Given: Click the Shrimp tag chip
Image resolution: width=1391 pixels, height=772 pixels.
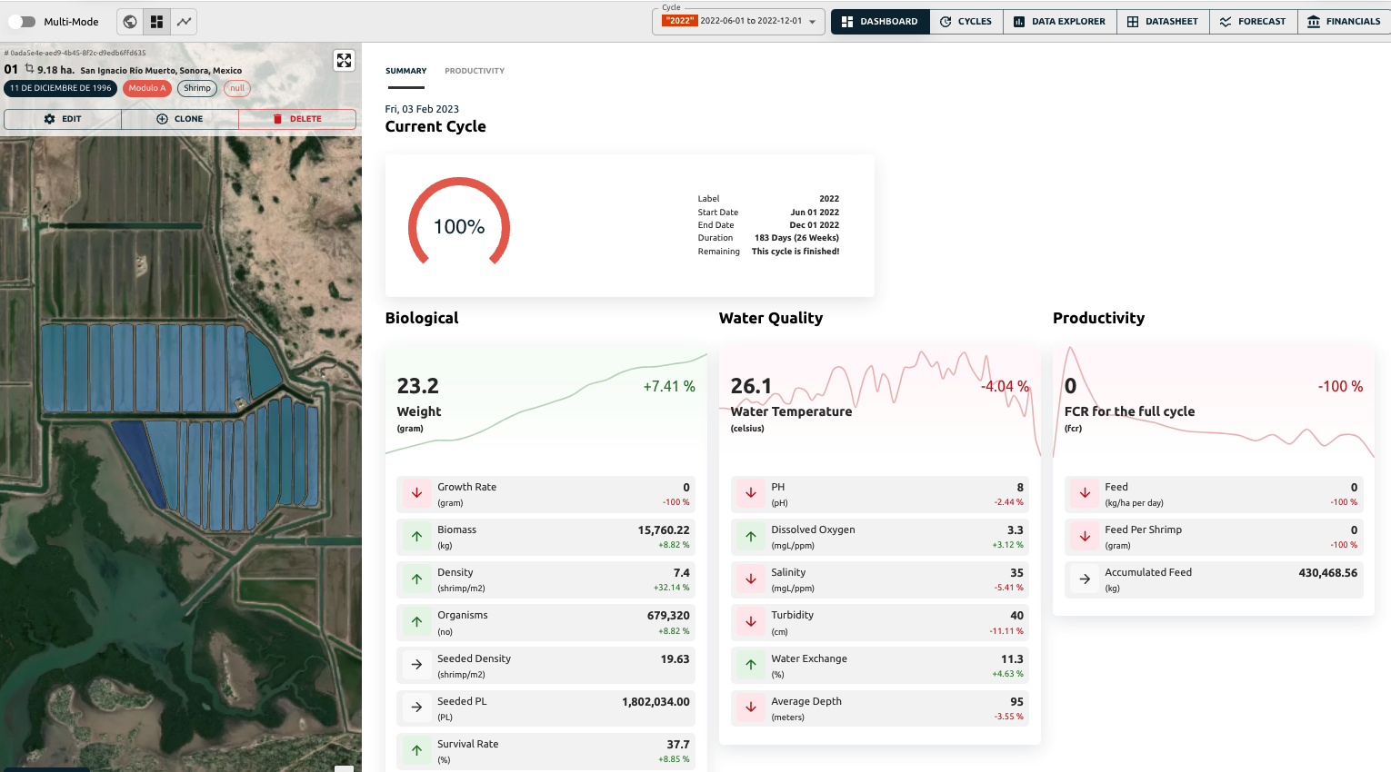Looking at the screenshot, I should coord(197,88).
